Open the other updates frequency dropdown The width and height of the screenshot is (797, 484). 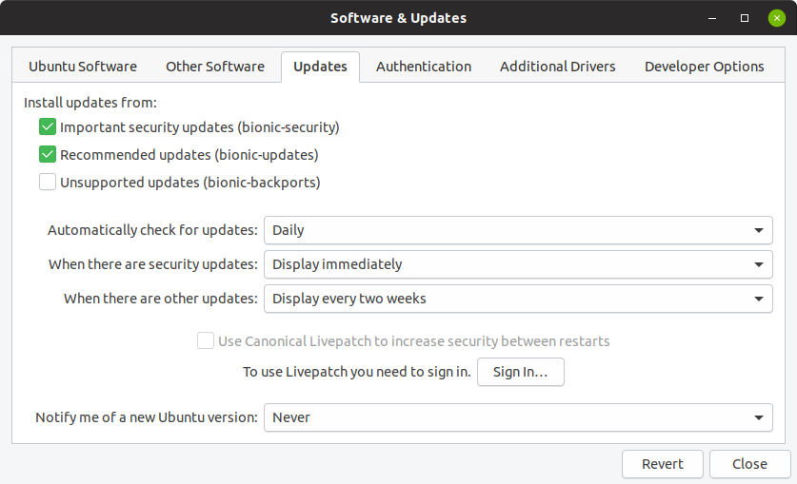pos(517,299)
